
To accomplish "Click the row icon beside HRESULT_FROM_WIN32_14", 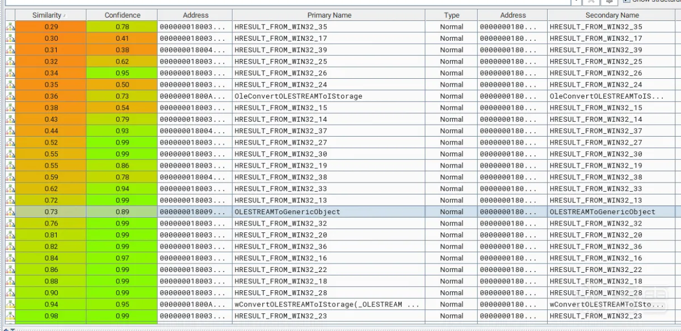I will 10,119.
